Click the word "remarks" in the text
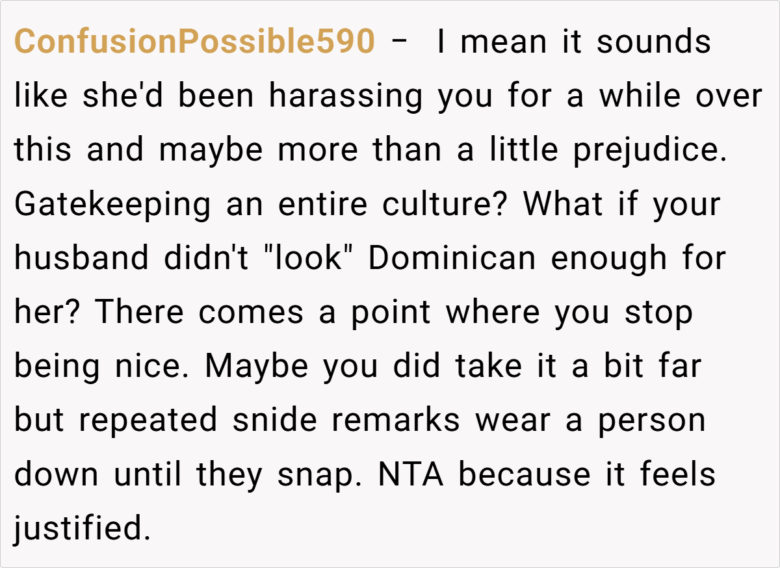Image resolution: width=780 pixels, height=568 pixels. coord(395,420)
